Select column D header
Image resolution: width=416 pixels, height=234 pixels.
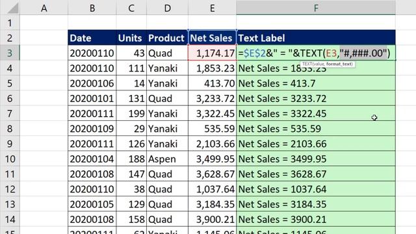pyautogui.click(x=168, y=8)
